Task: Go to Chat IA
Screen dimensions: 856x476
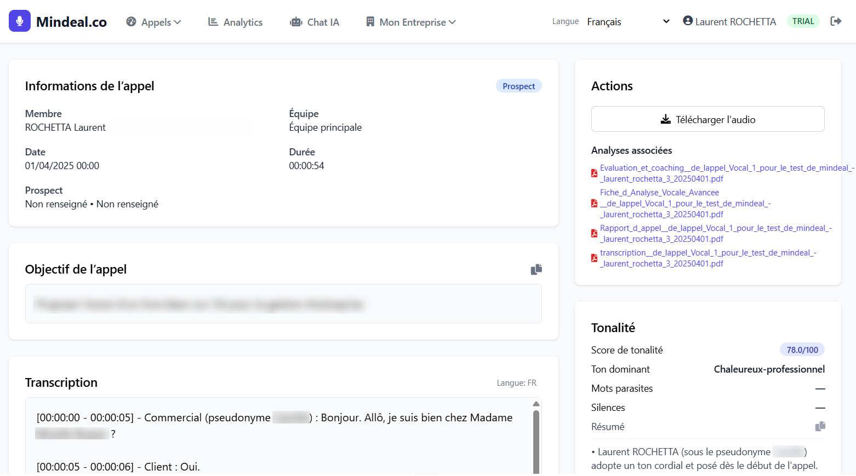Action: [x=315, y=22]
